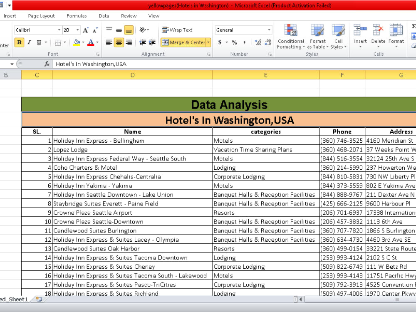Select column F header
Viewport: 416px width, 312px height.
(x=342, y=75)
